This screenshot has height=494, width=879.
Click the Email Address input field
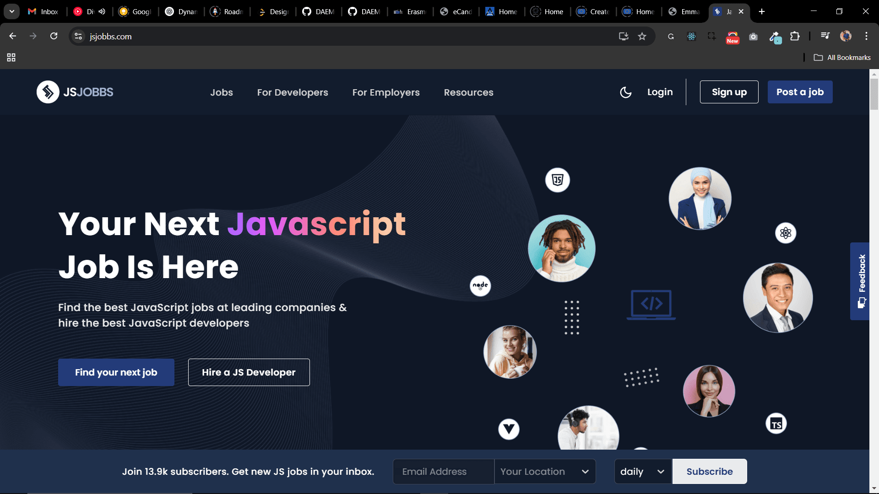[x=443, y=472]
